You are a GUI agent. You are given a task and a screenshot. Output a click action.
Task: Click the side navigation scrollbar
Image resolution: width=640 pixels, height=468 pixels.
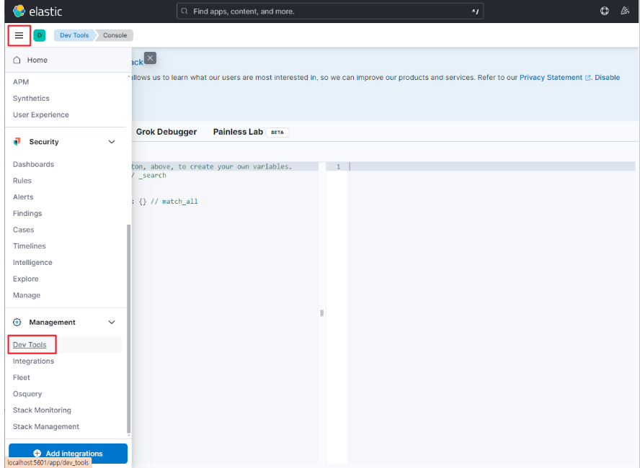pos(129,328)
